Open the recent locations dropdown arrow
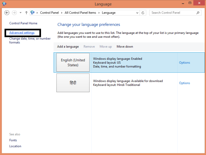 pos(20,13)
